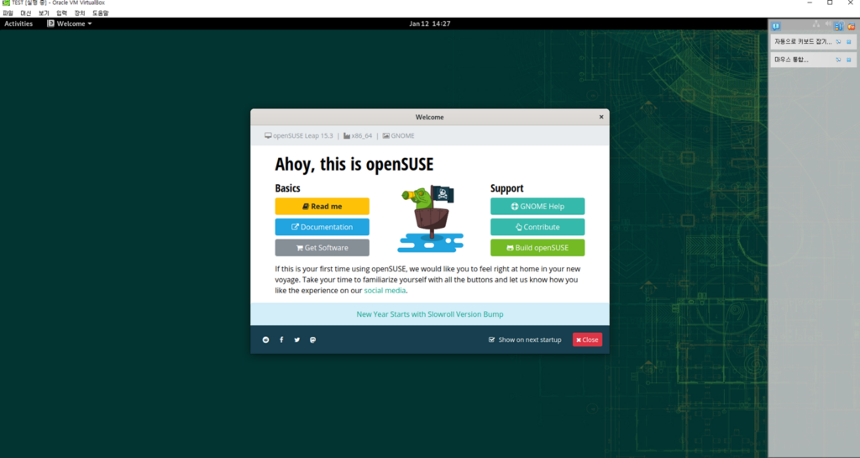Image resolution: width=860 pixels, height=458 pixels.
Task: Click the 마우스 통합... notification text
Action: [791, 60]
